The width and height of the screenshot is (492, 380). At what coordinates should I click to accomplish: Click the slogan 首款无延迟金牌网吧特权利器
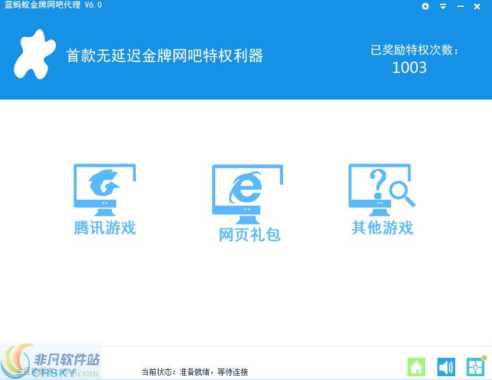[164, 56]
